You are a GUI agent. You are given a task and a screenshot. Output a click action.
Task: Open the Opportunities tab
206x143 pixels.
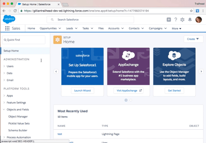[x=48, y=28]
